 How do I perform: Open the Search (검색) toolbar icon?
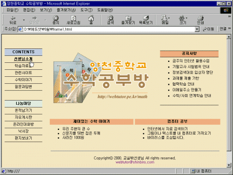tap(110, 20)
